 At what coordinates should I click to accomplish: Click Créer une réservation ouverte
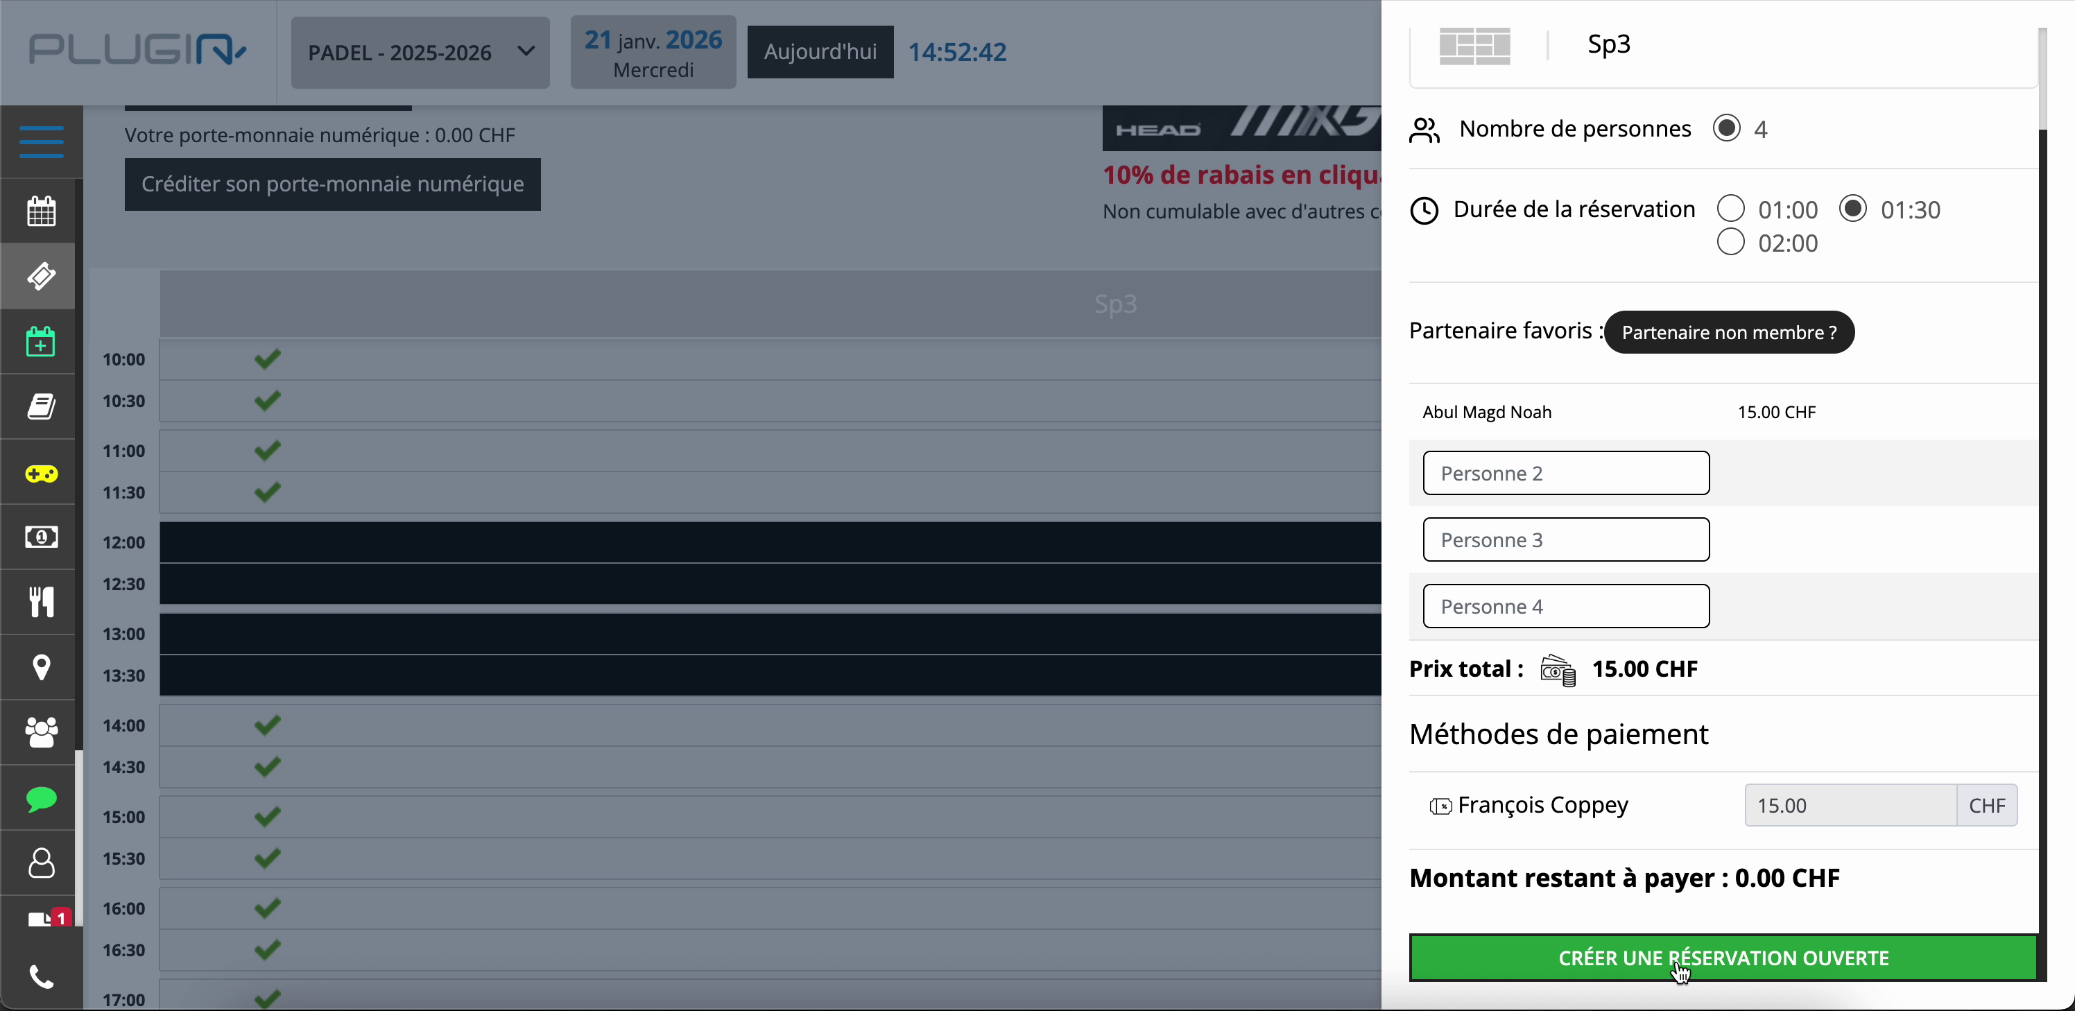[x=1723, y=957]
